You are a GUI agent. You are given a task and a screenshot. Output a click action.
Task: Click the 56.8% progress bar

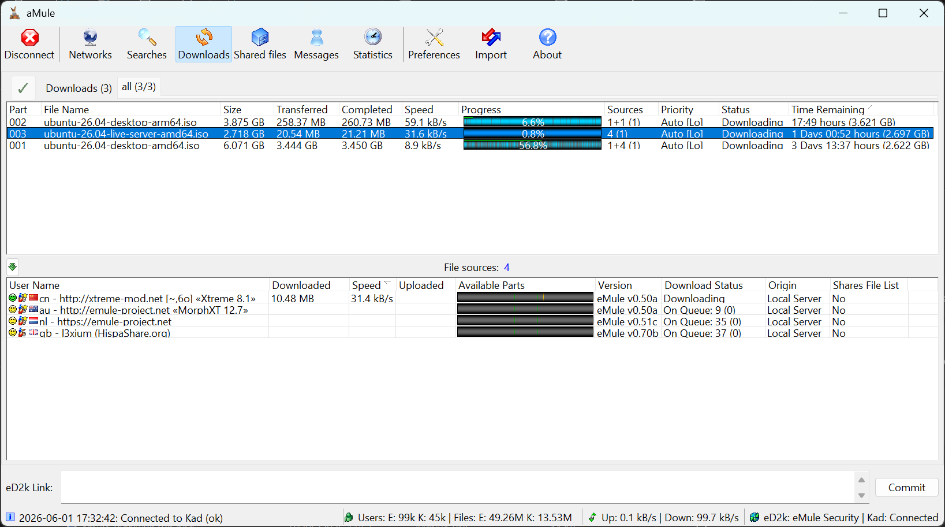coord(532,145)
